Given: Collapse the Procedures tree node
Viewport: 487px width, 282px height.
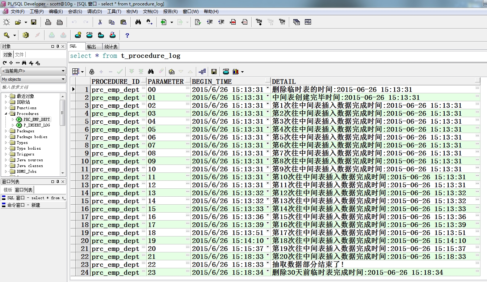Looking at the screenshot, I should 6,114.
